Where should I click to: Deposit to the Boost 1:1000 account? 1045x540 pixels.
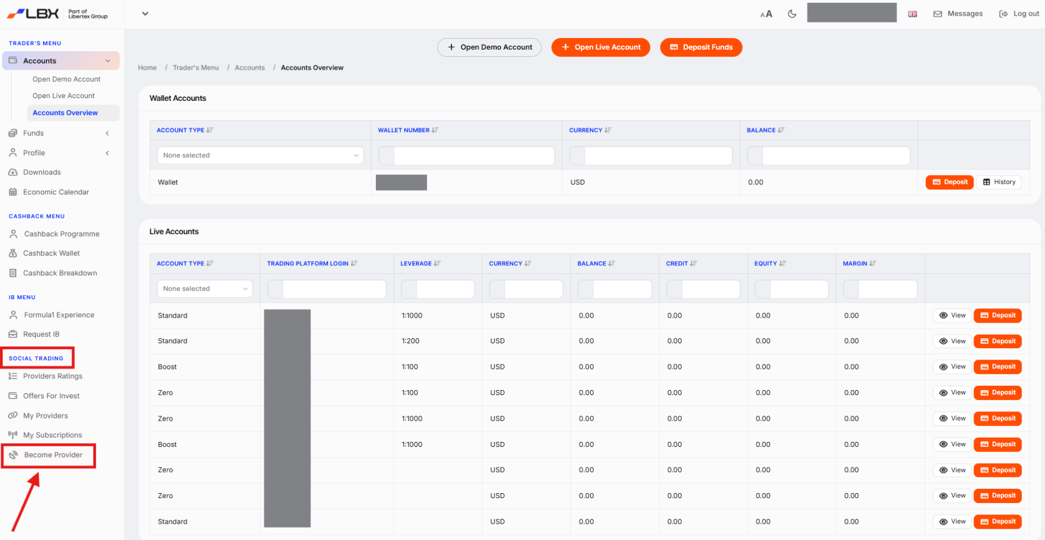tap(998, 444)
